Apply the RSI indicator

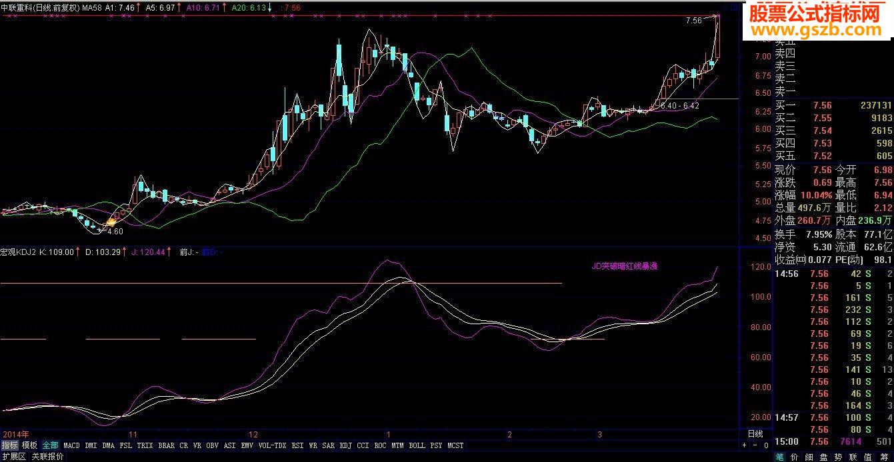point(298,445)
